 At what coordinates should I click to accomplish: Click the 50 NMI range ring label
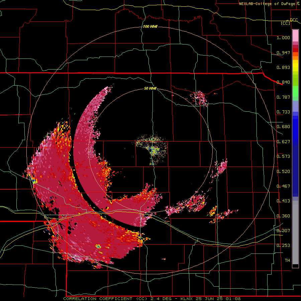click(150, 89)
